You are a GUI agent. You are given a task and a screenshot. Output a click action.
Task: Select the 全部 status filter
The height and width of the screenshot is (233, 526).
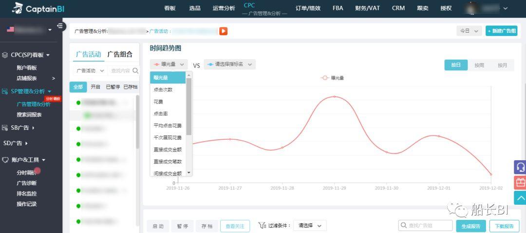(x=78, y=87)
